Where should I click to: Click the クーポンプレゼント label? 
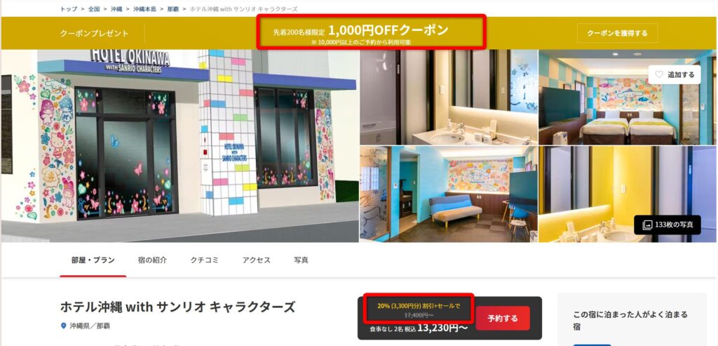95,34
